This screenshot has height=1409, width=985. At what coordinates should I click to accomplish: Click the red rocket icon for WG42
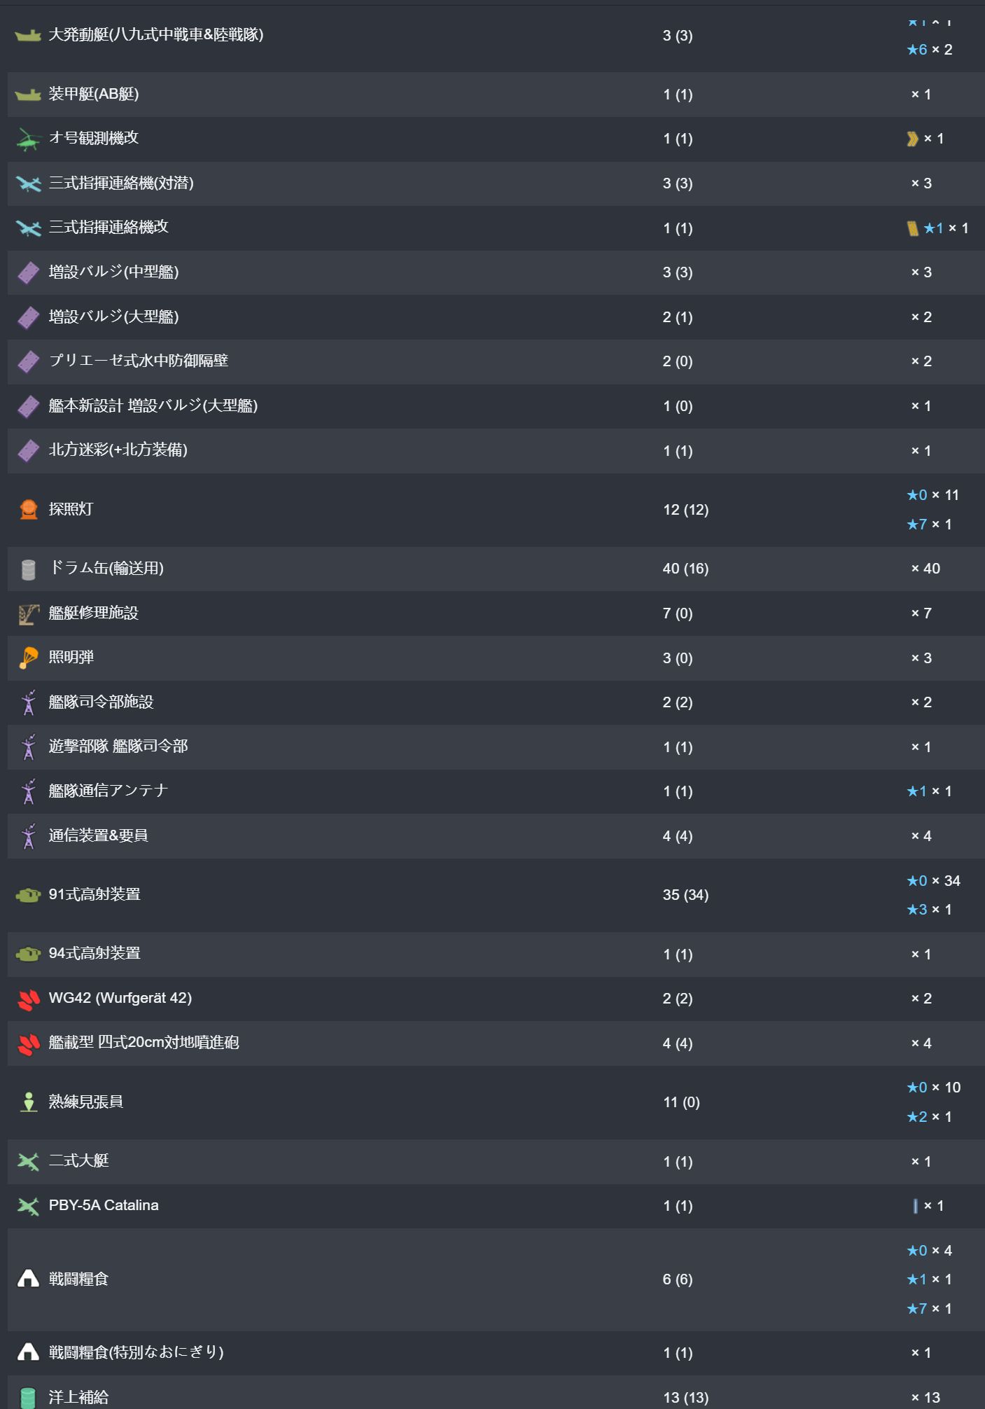point(28,999)
